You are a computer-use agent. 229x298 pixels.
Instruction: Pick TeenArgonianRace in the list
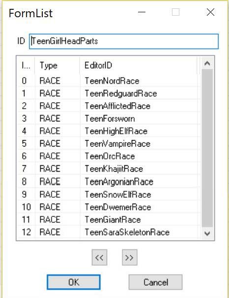[109, 181]
